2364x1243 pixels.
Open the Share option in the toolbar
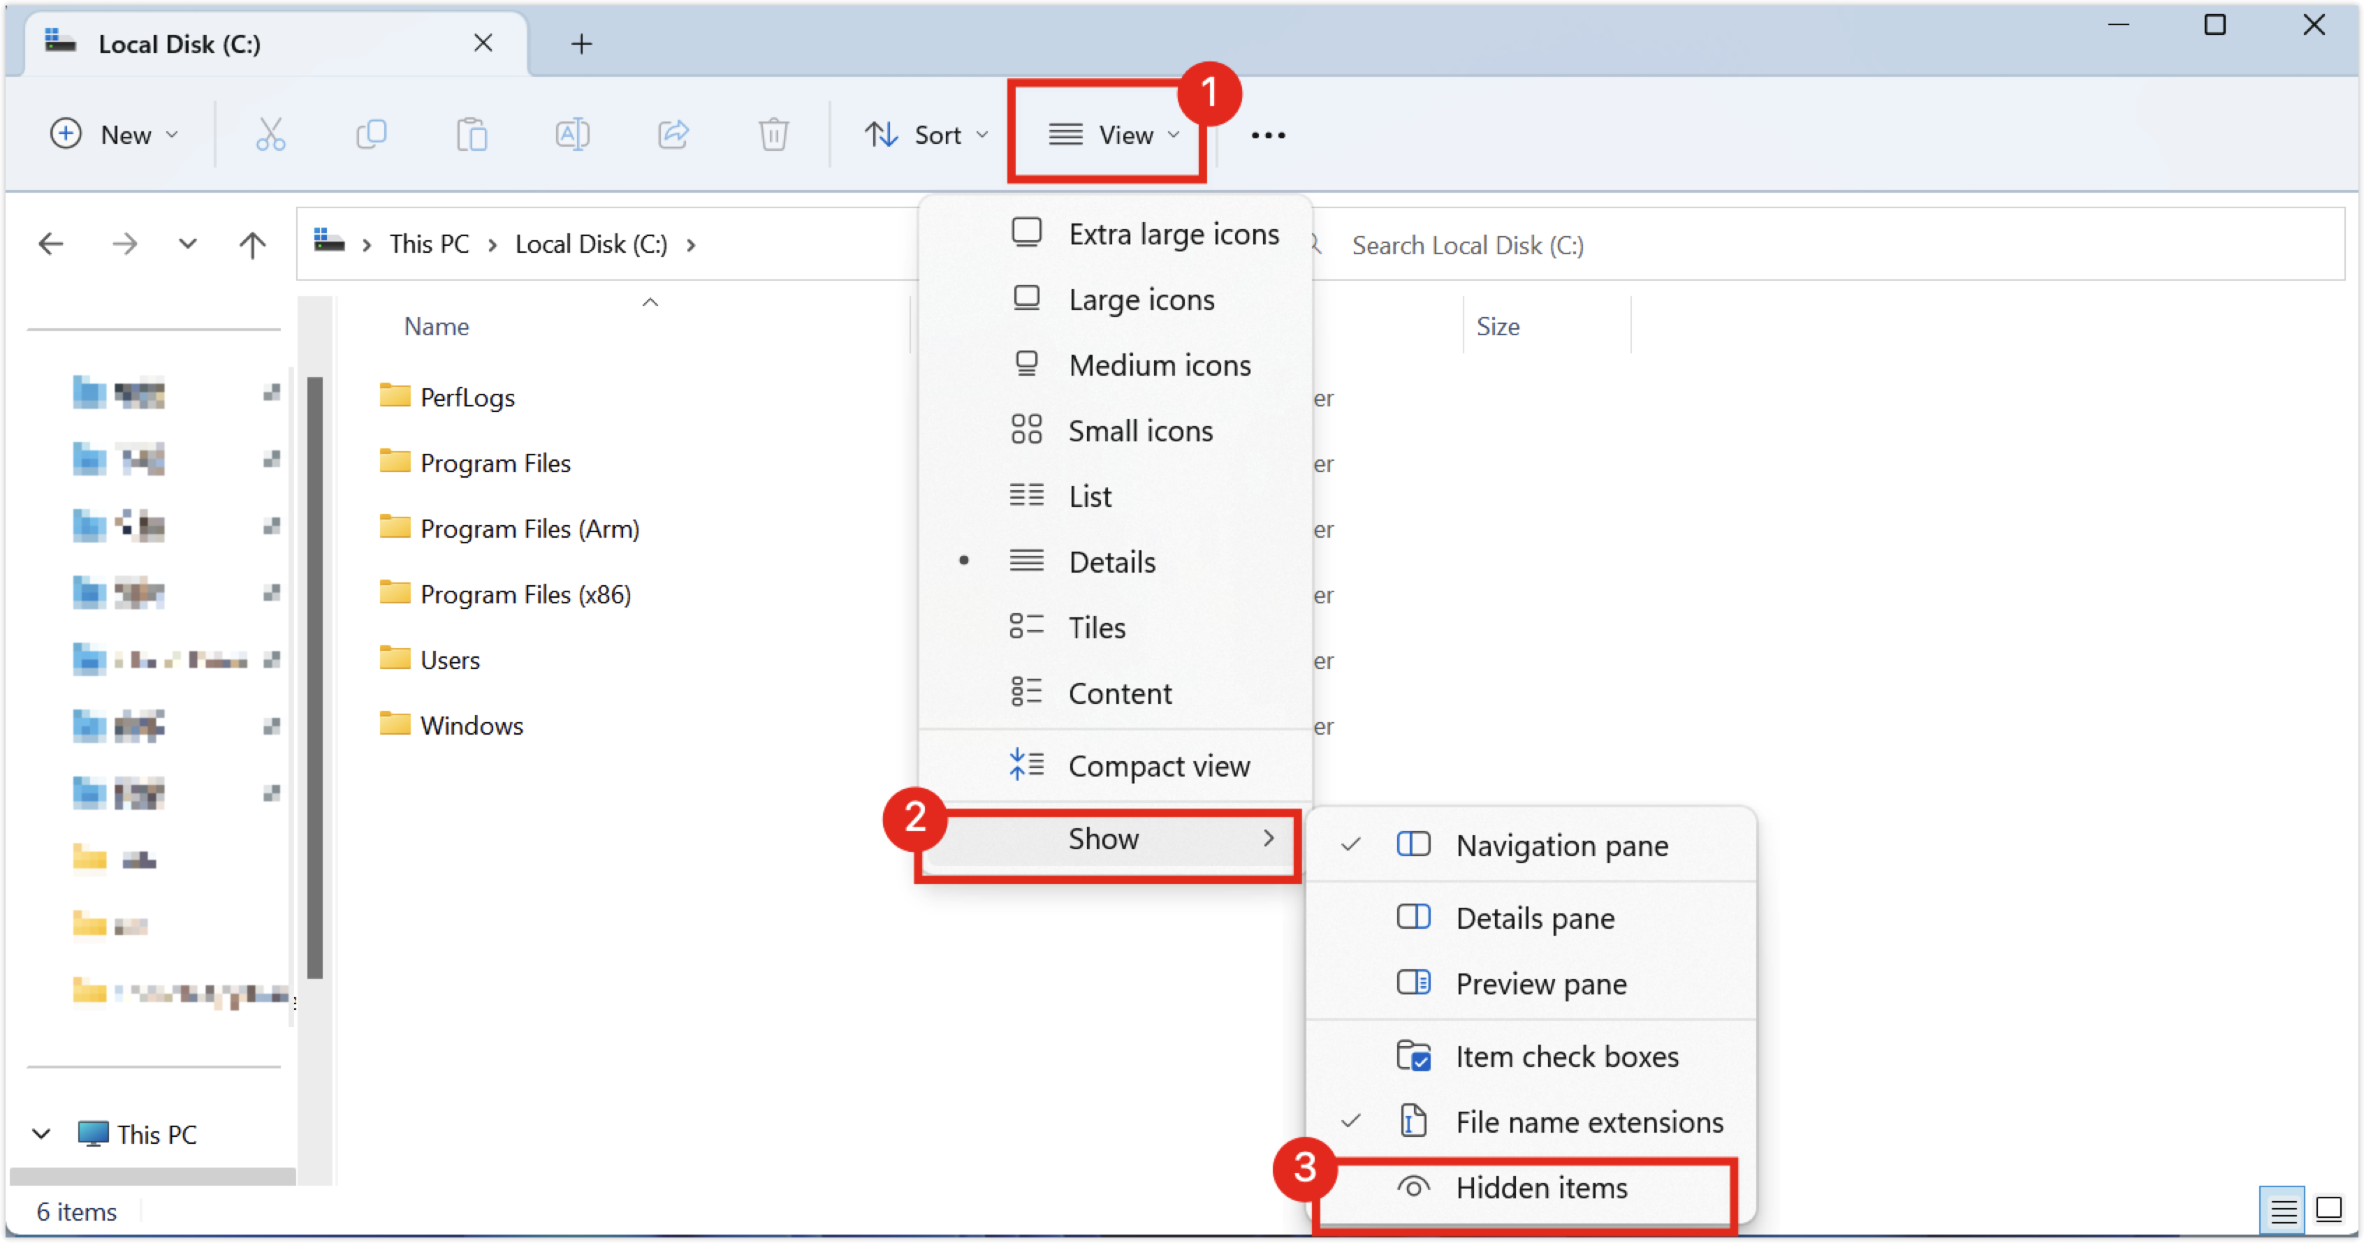click(673, 135)
